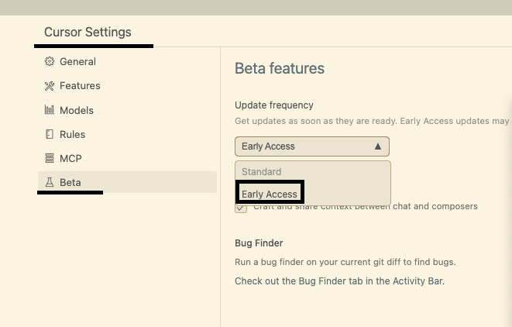
Task: Click the 'Run a bug finder' description
Action: pyautogui.click(x=345, y=262)
